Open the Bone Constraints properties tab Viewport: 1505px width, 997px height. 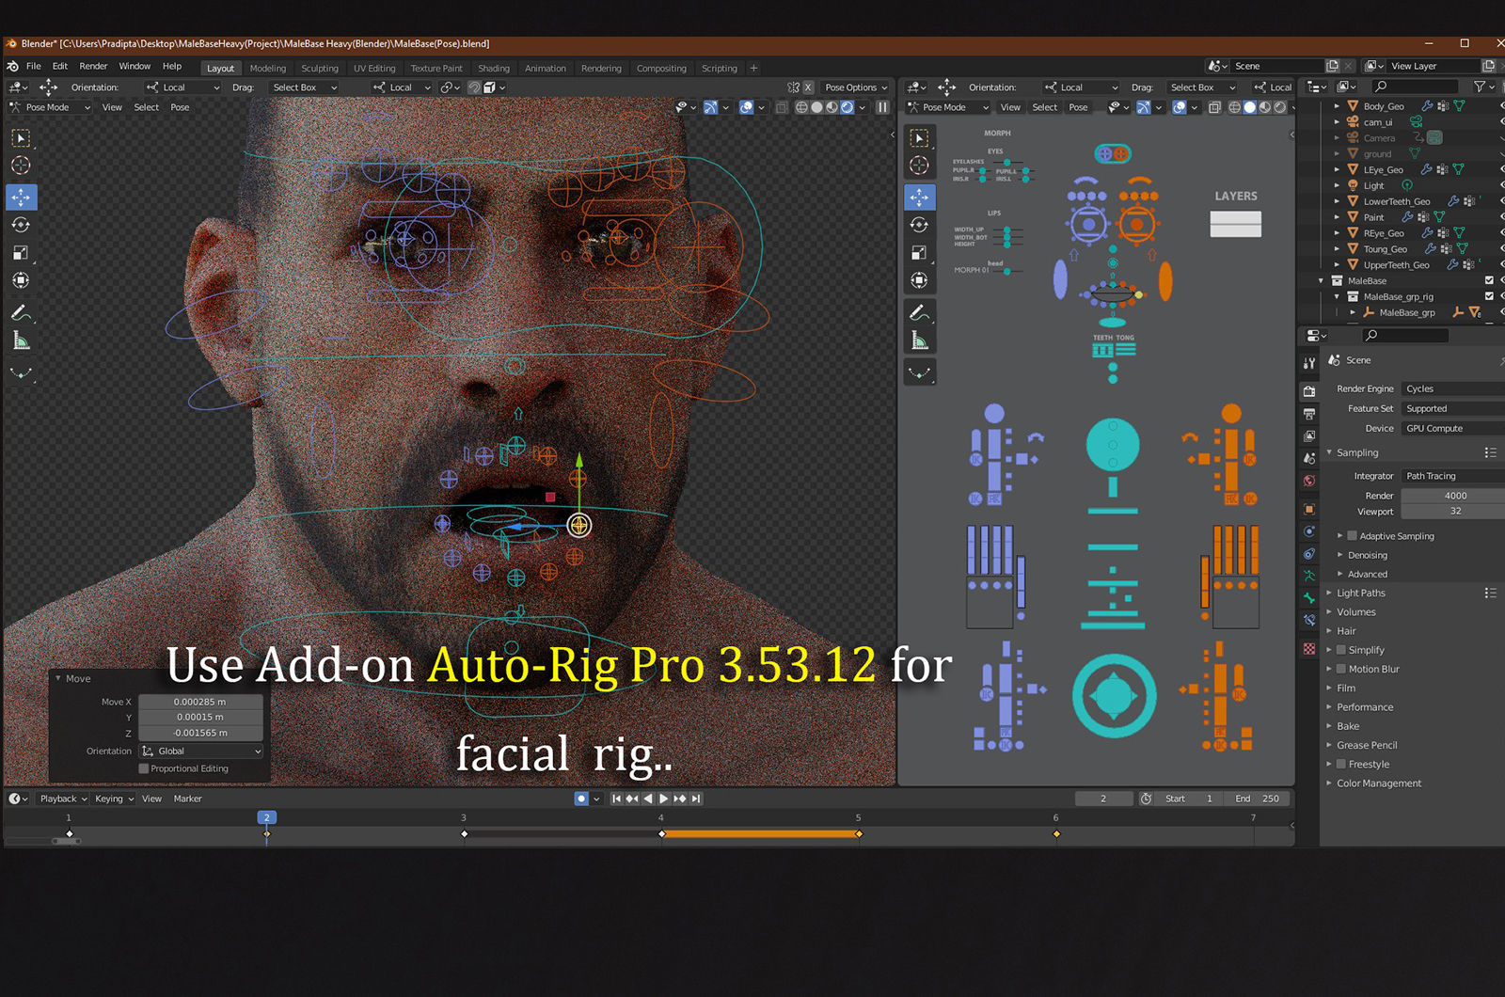pyautogui.click(x=1309, y=621)
